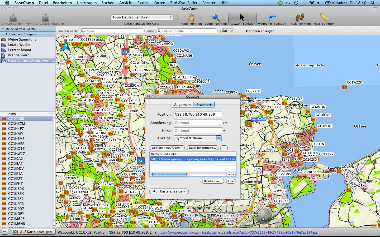380x237 pixels.
Task: Click the search magnifier dropdown in Name field
Action: 83,31
